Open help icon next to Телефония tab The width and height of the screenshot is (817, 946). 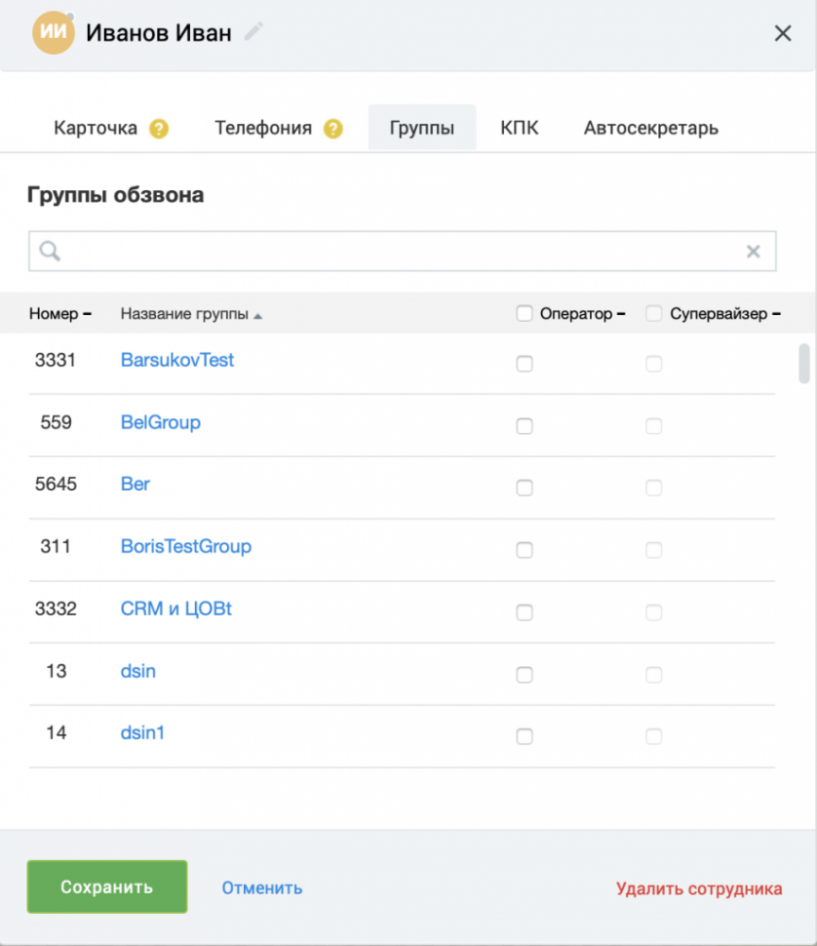333,129
